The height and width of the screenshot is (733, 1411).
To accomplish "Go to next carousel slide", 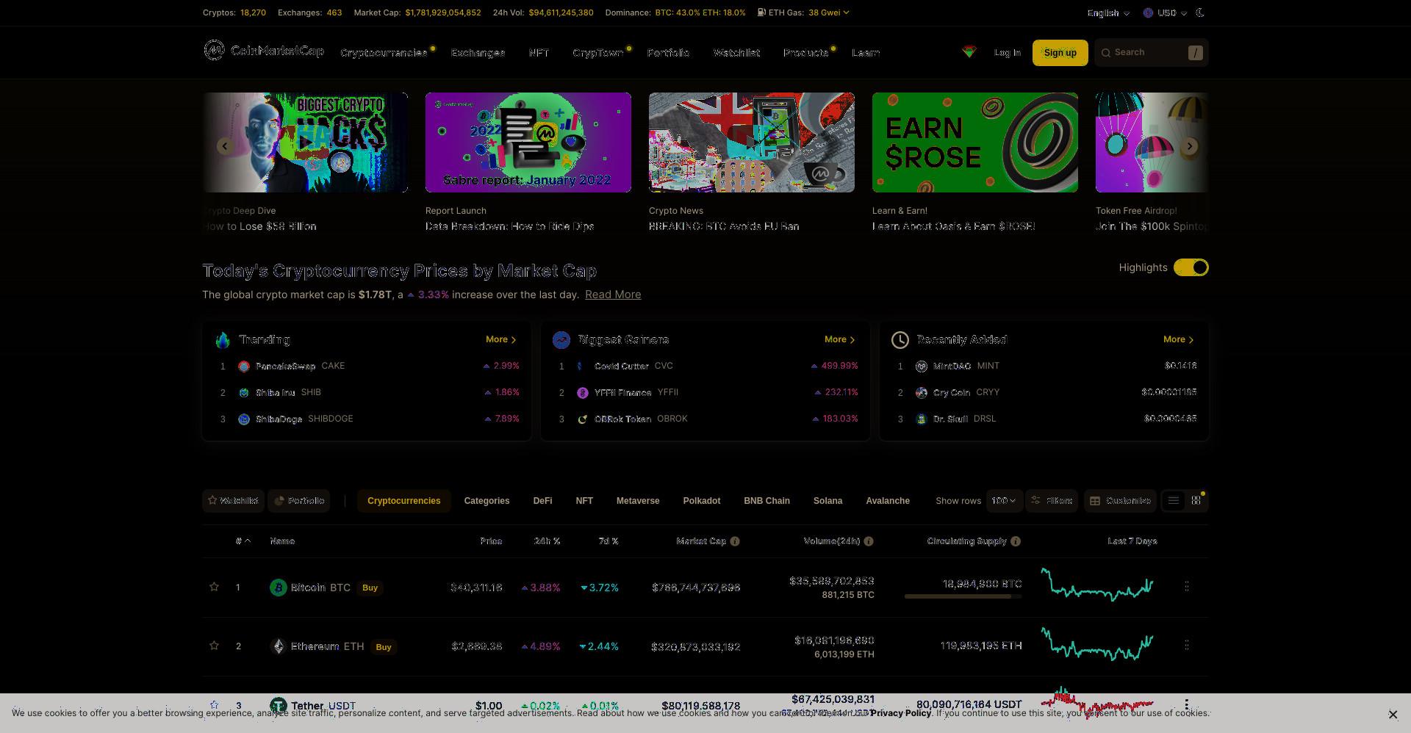I will click(x=1189, y=146).
